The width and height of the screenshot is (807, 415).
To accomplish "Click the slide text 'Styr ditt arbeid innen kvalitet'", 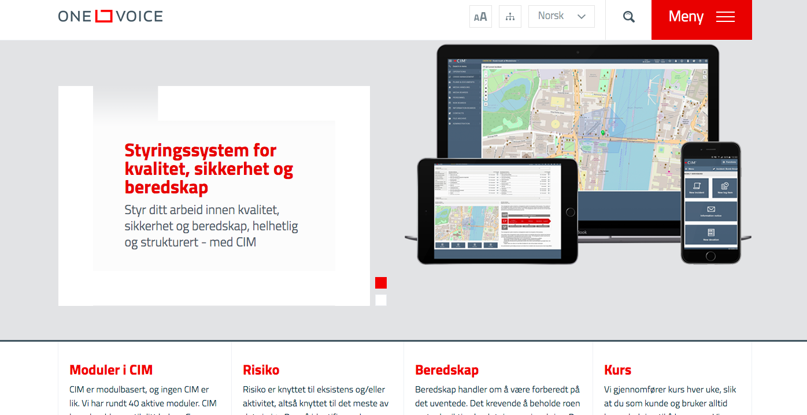I will coord(202,210).
